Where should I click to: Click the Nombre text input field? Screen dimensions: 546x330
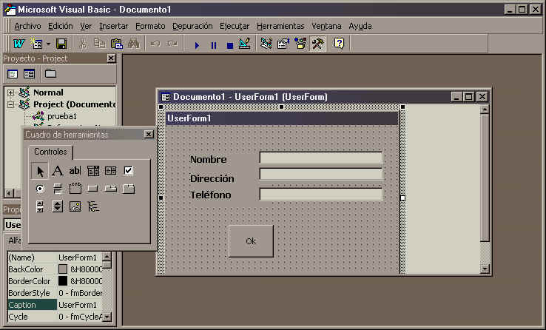coord(320,158)
